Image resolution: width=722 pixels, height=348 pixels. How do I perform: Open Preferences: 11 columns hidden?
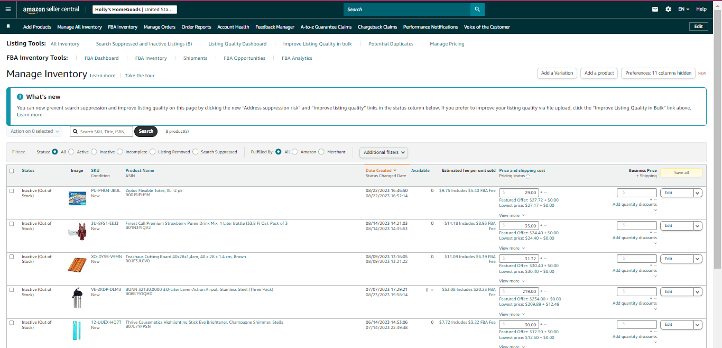click(658, 73)
